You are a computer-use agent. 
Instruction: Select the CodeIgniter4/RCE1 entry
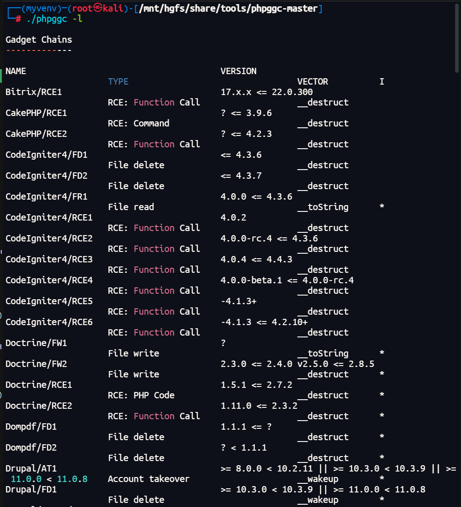tap(49, 218)
